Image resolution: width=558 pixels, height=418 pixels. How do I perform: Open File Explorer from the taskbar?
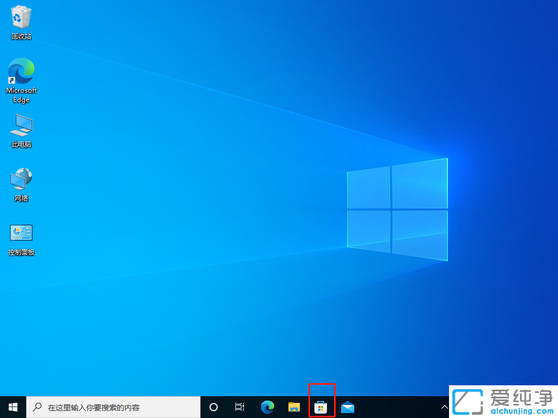coord(294,407)
